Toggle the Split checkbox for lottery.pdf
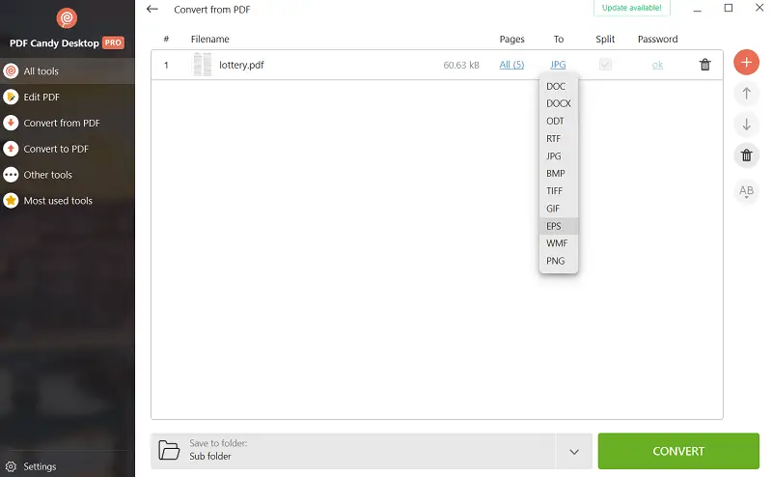 click(605, 65)
